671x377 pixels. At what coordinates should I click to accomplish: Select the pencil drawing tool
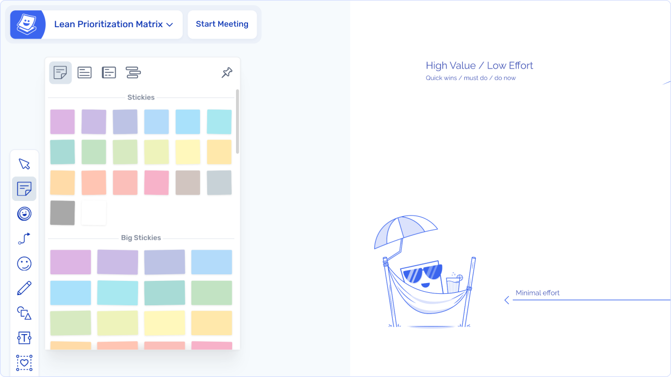24,288
